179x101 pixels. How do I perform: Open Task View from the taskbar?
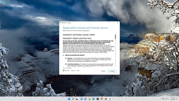[x=77, y=99]
